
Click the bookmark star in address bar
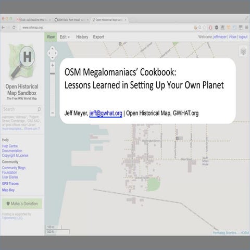[x=204, y=28]
